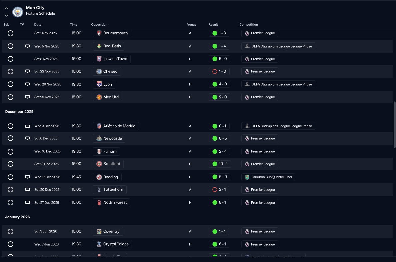
Task: Select the Bournemouth fixture radio button
Action: 10,33
